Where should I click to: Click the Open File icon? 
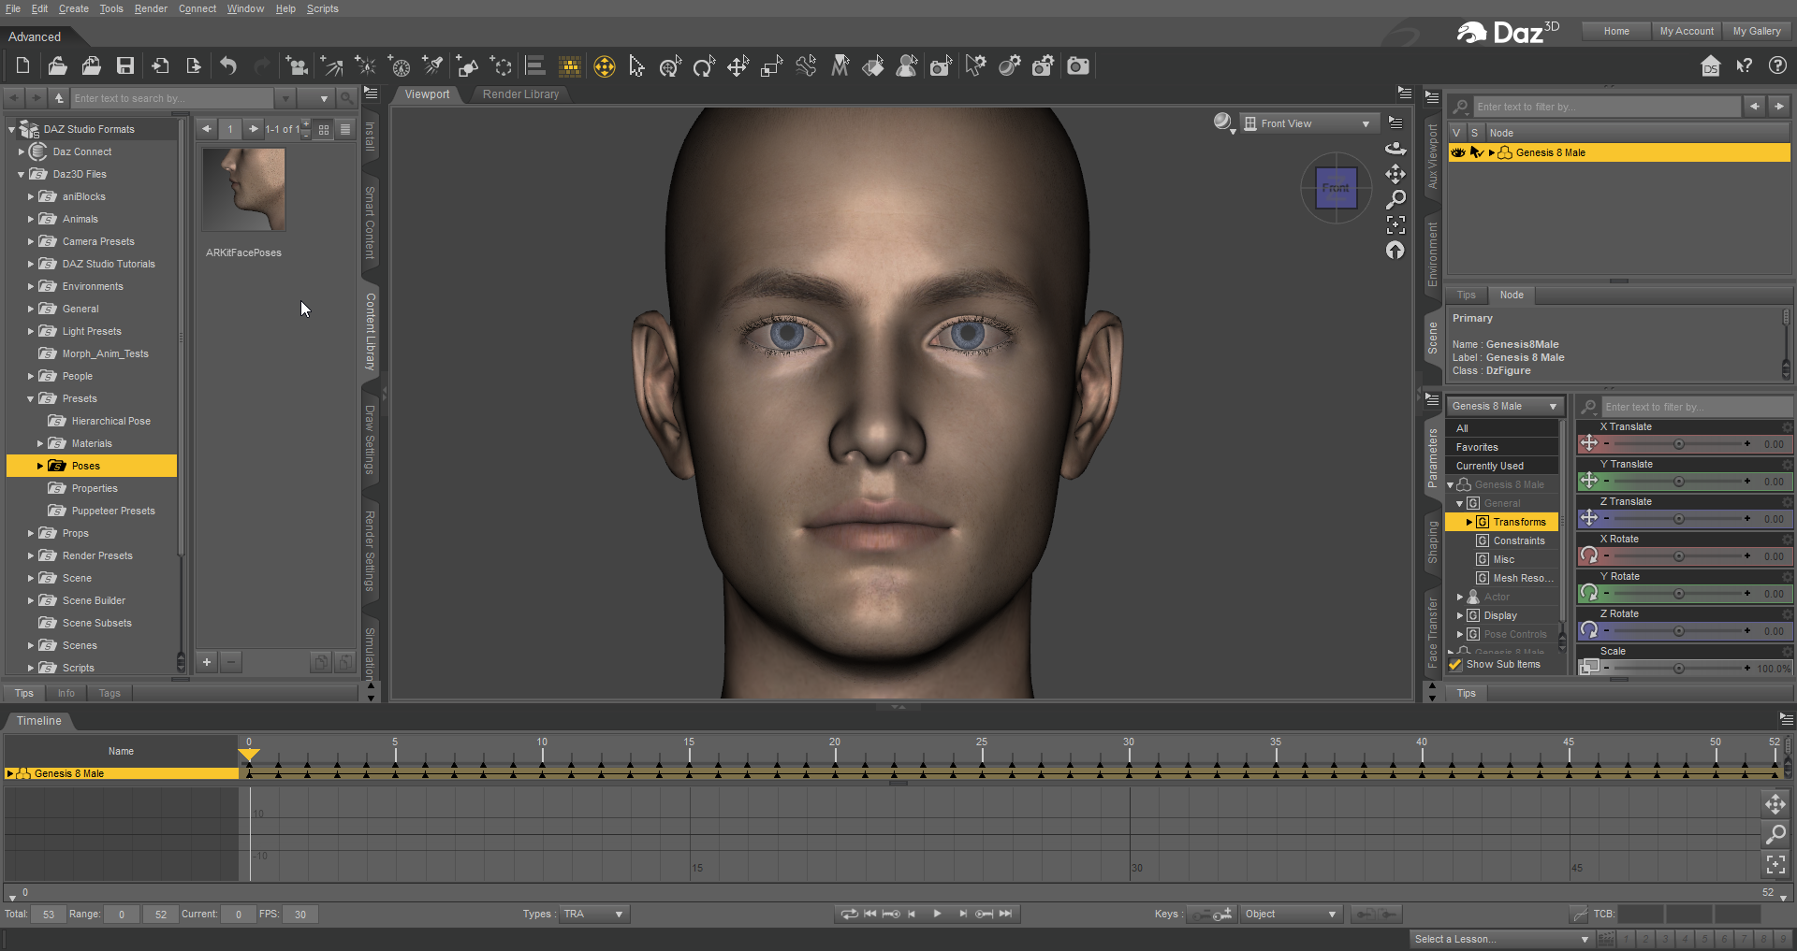[57, 65]
